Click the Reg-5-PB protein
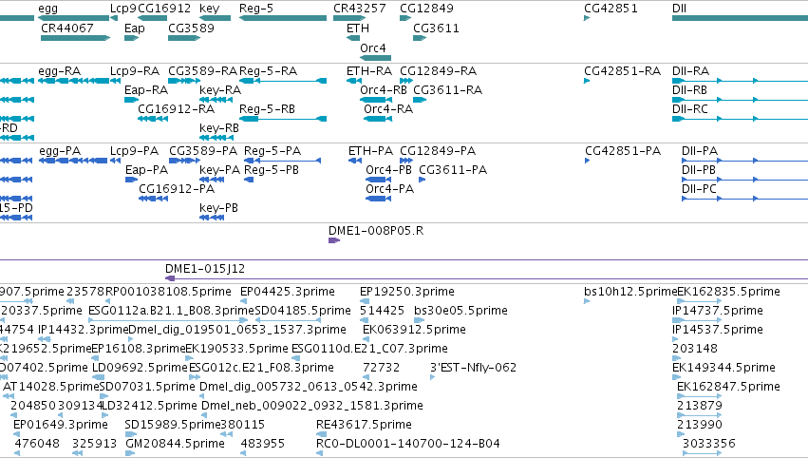808x458 pixels. pyautogui.click(x=249, y=180)
